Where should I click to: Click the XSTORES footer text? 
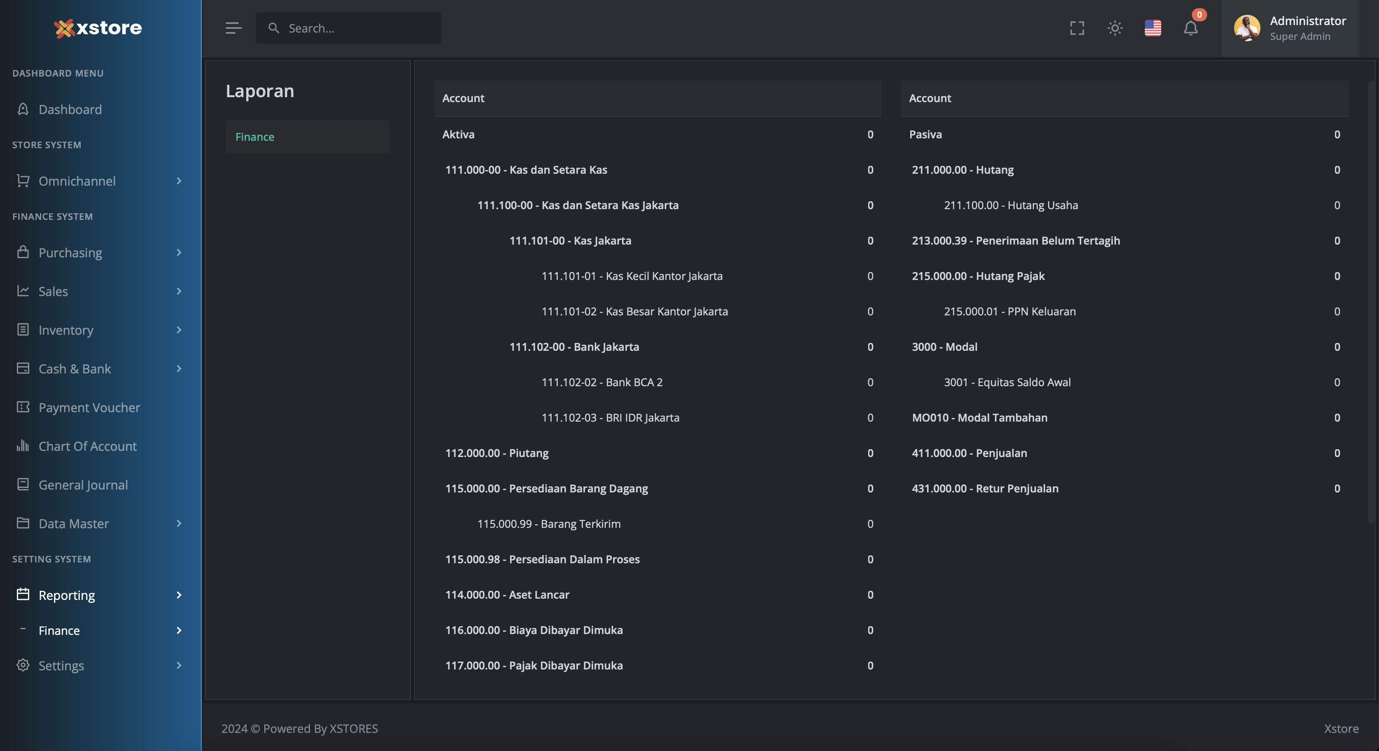click(353, 728)
